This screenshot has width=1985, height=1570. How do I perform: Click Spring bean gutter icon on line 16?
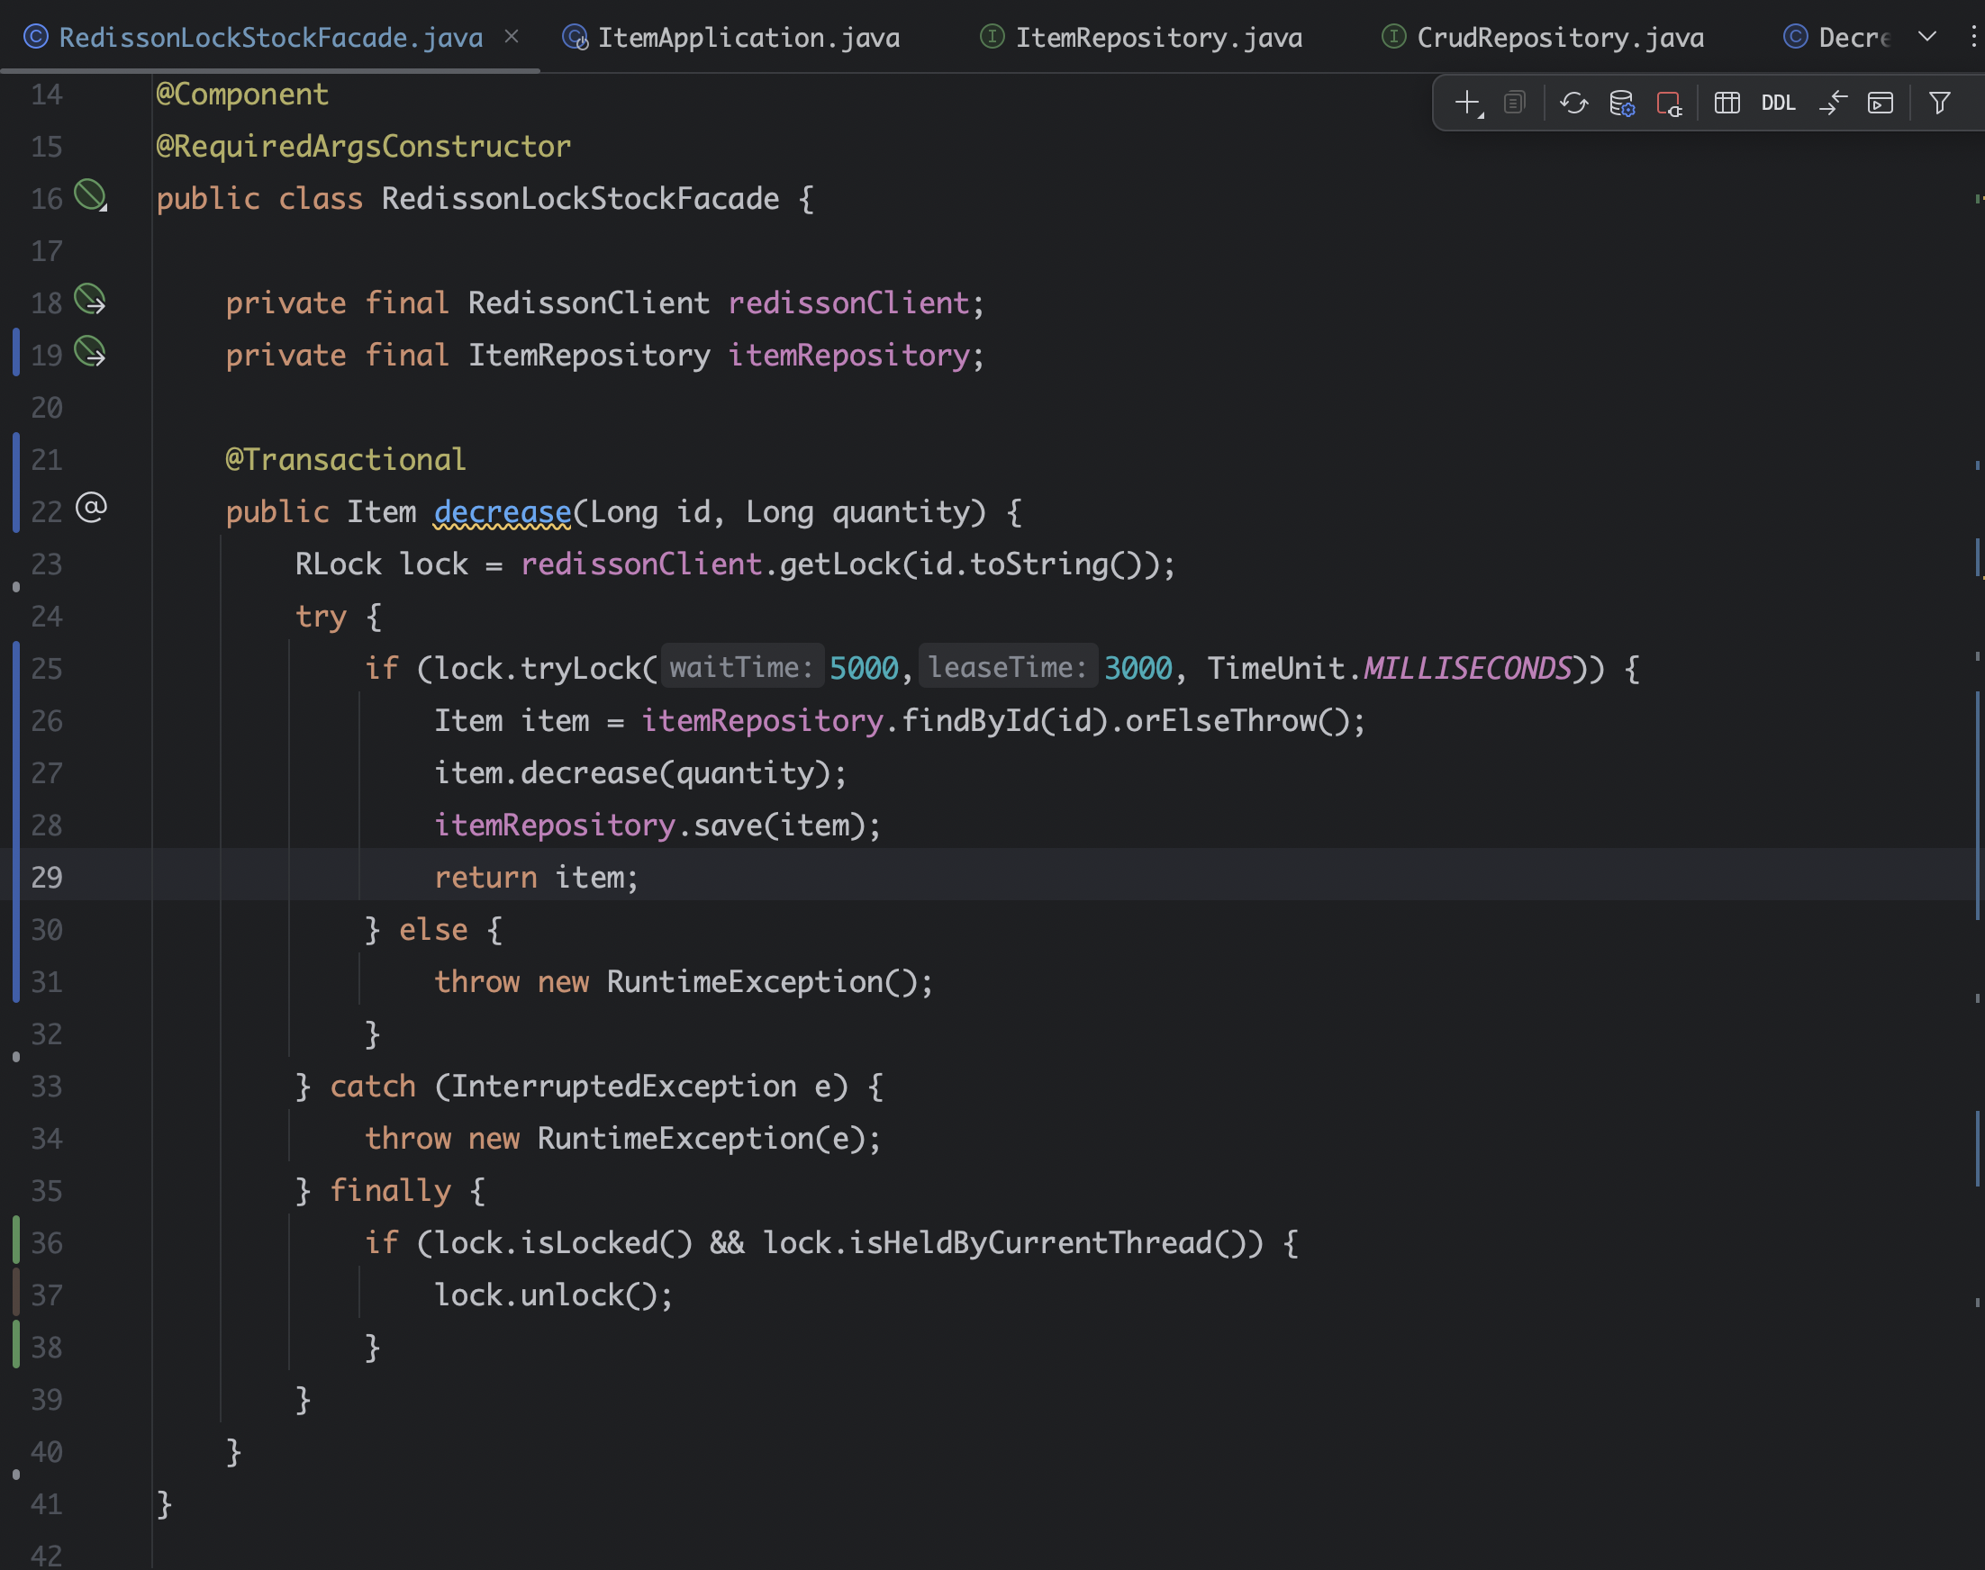[x=90, y=194]
